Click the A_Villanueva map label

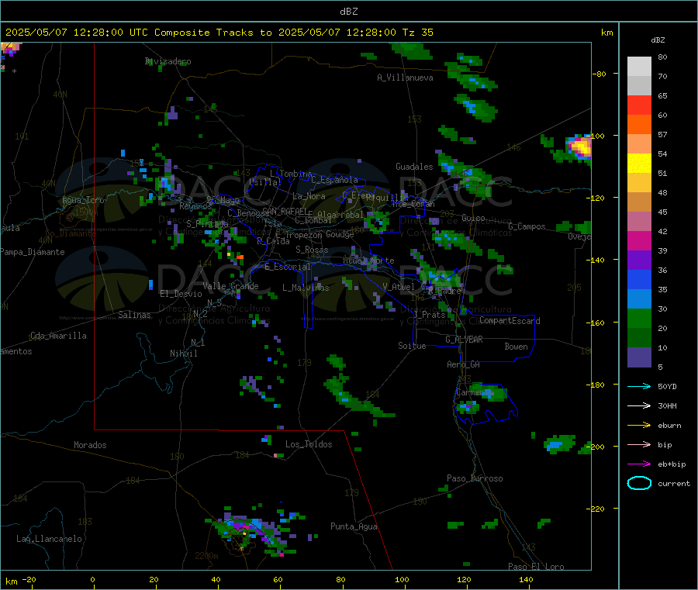(x=405, y=78)
